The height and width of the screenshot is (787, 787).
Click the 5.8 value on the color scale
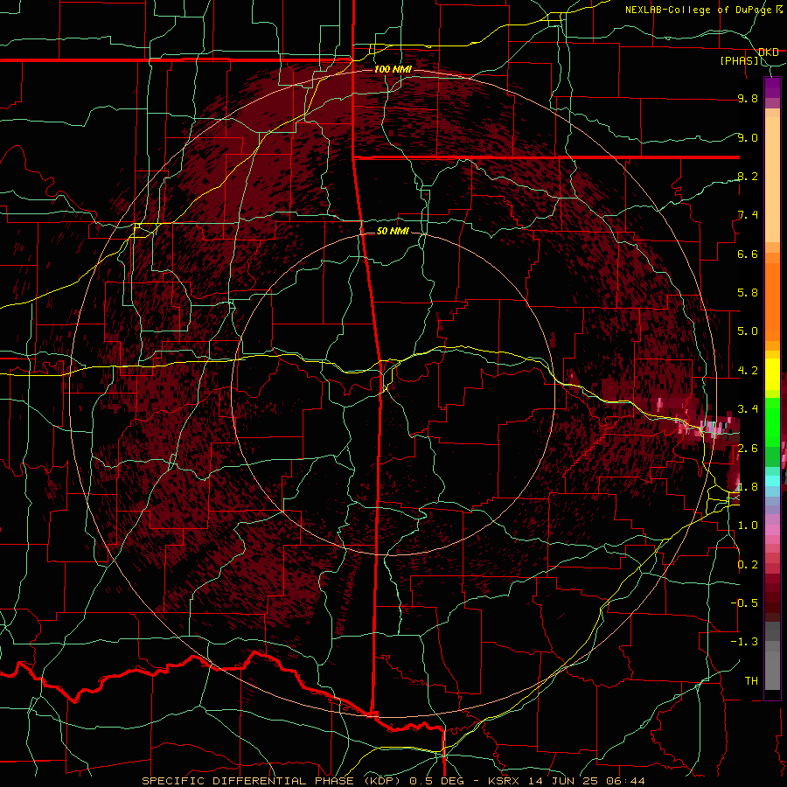pyautogui.click(x=748, y=293)
